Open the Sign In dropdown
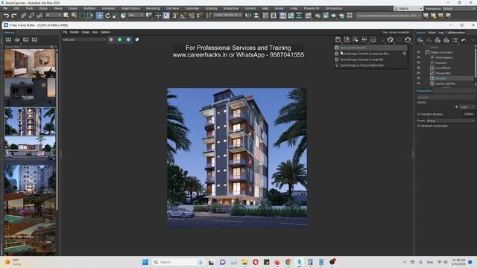The image size is (477, 268). [x=408, y=8]
